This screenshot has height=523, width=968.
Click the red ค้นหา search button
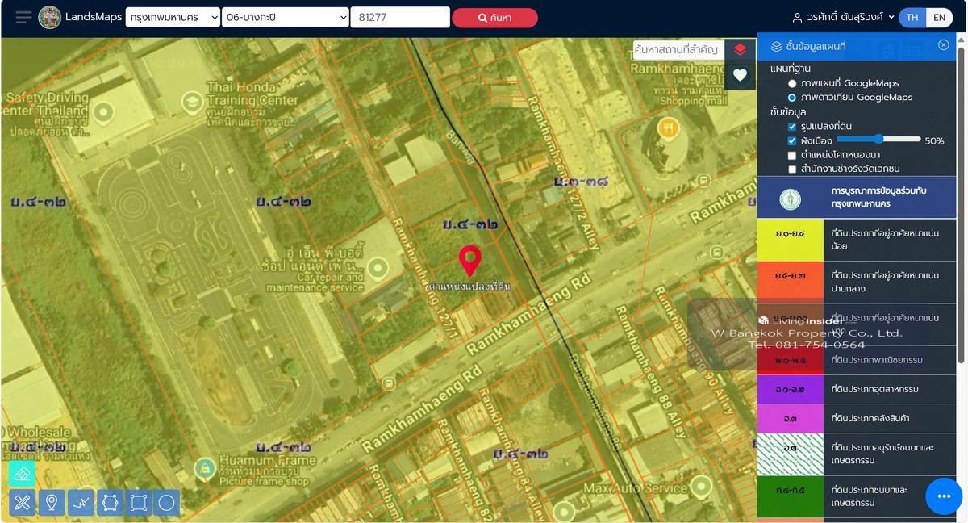494,18
